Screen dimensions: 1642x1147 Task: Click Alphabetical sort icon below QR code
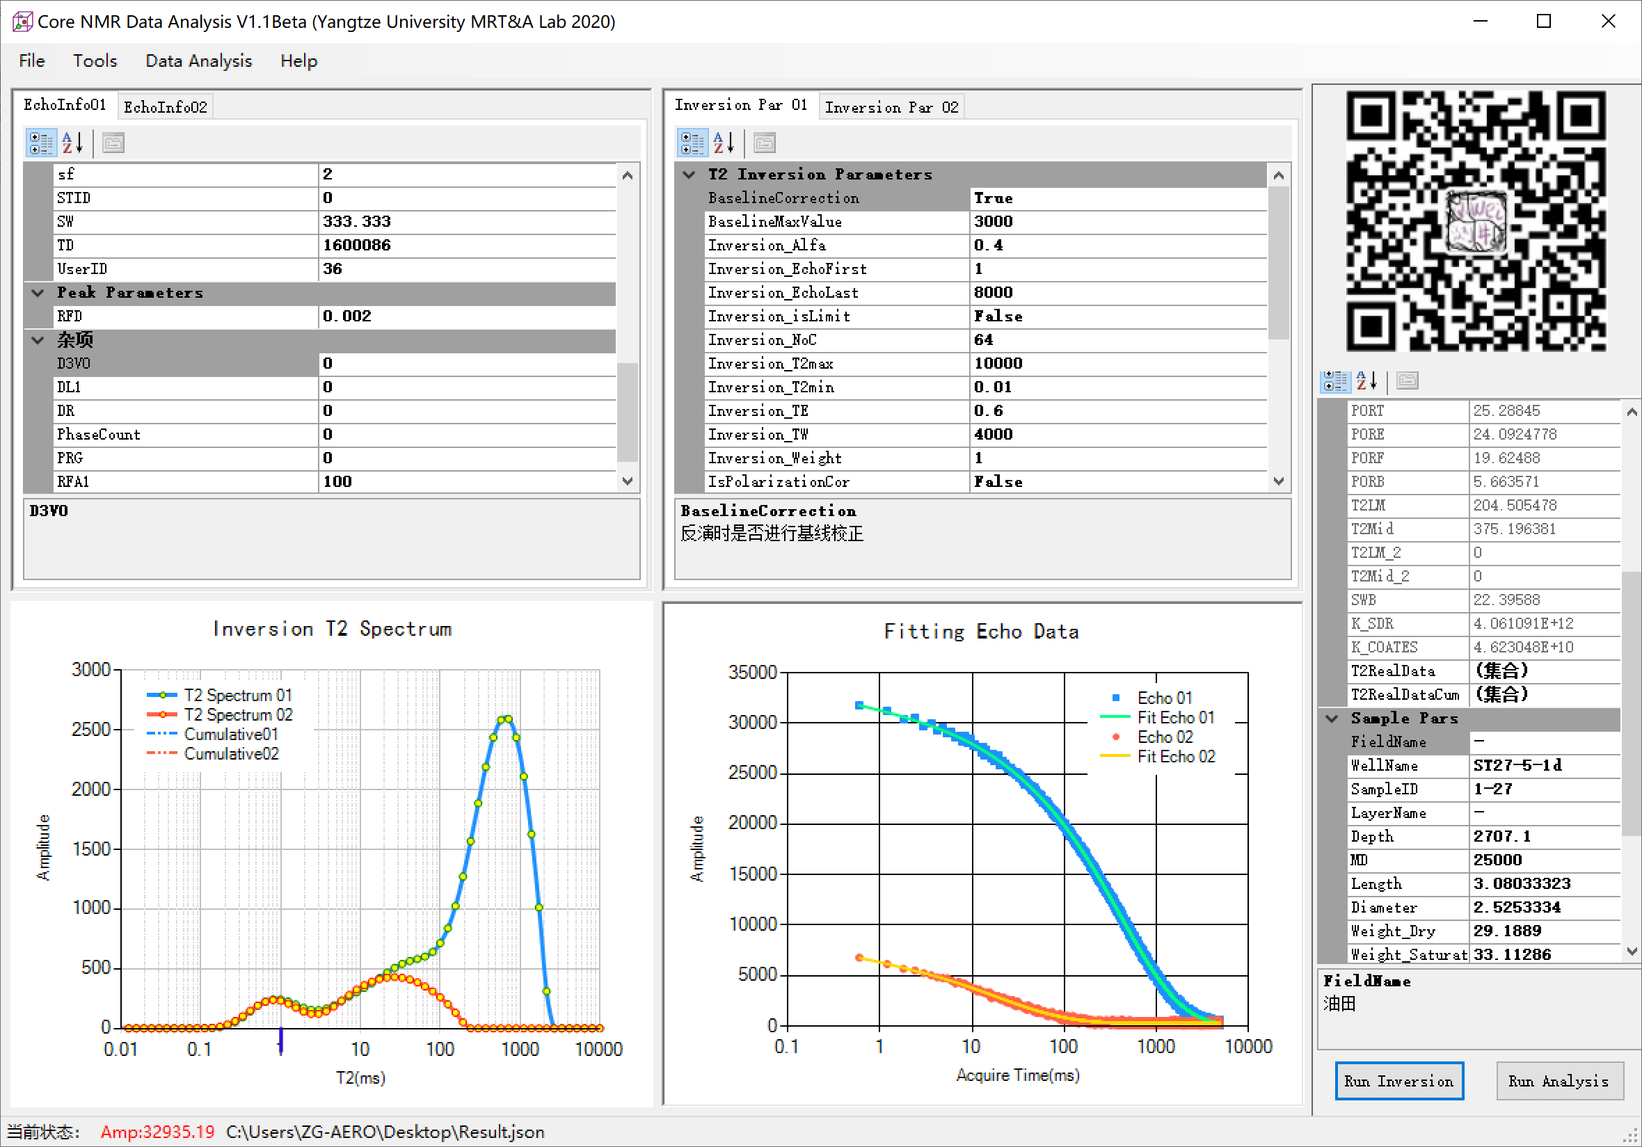pyautogui.click(x=1366, y=381)
